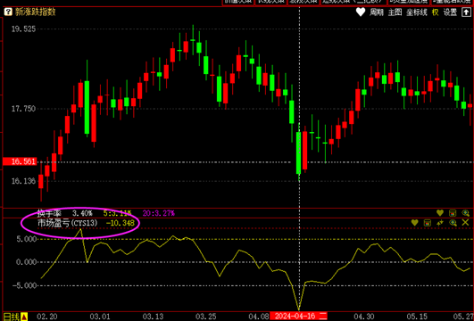Toggle the yellow 权 adjustment option
Image resolution: width=474 pixels, height=321 pixels.
[x=436, y=12]
